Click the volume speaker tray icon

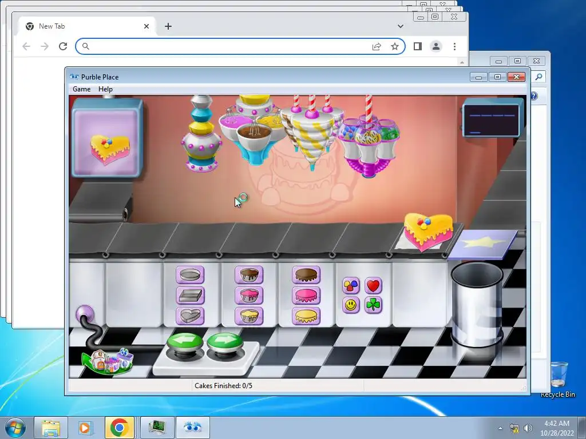tap(528, 428)
